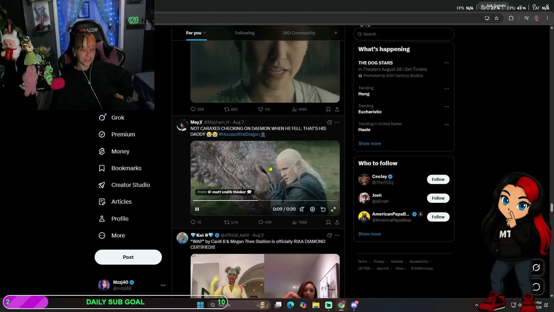Bookmark the post with 416K views

click(329, 109)
